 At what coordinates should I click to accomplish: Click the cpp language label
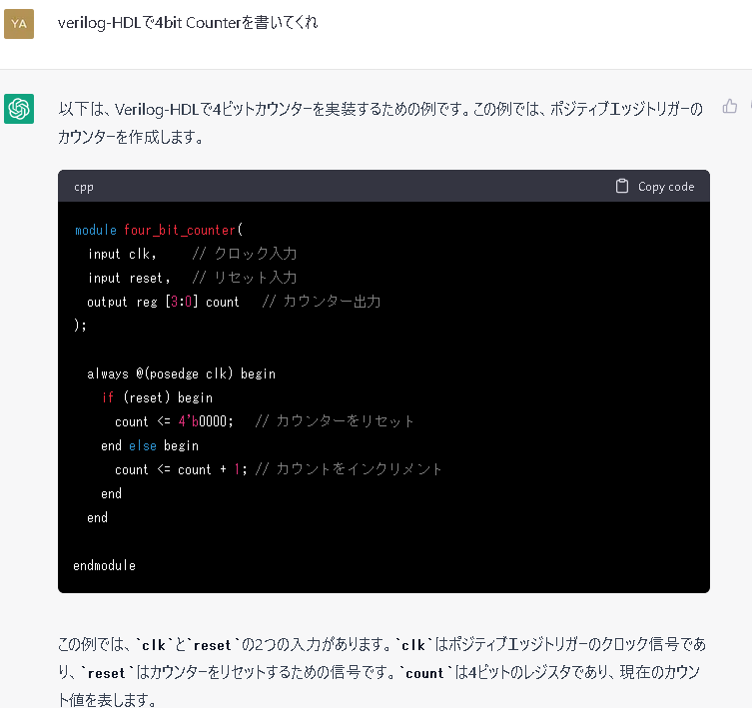[x=84, y=187]
